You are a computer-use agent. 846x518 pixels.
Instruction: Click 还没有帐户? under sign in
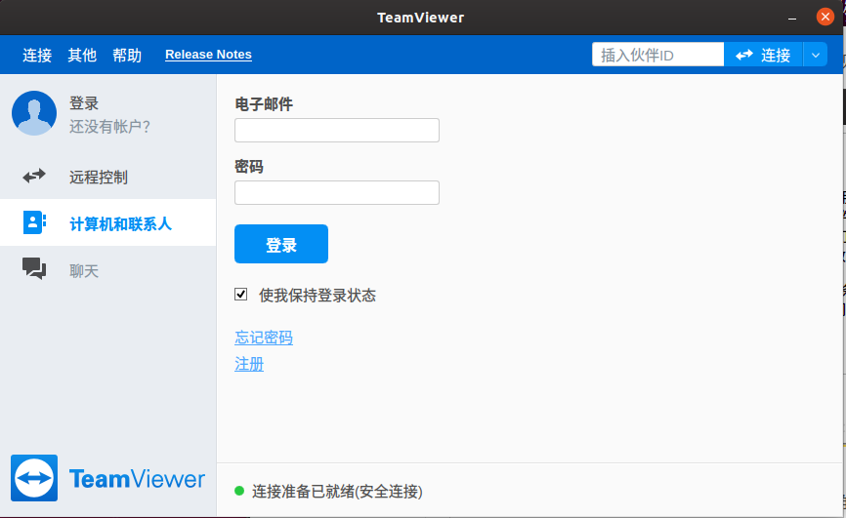(109, 127)
